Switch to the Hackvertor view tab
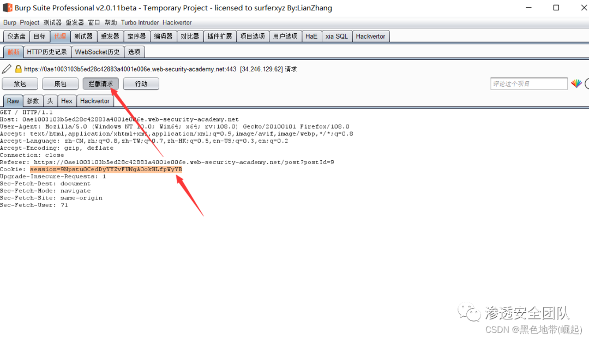 (95, 101)
